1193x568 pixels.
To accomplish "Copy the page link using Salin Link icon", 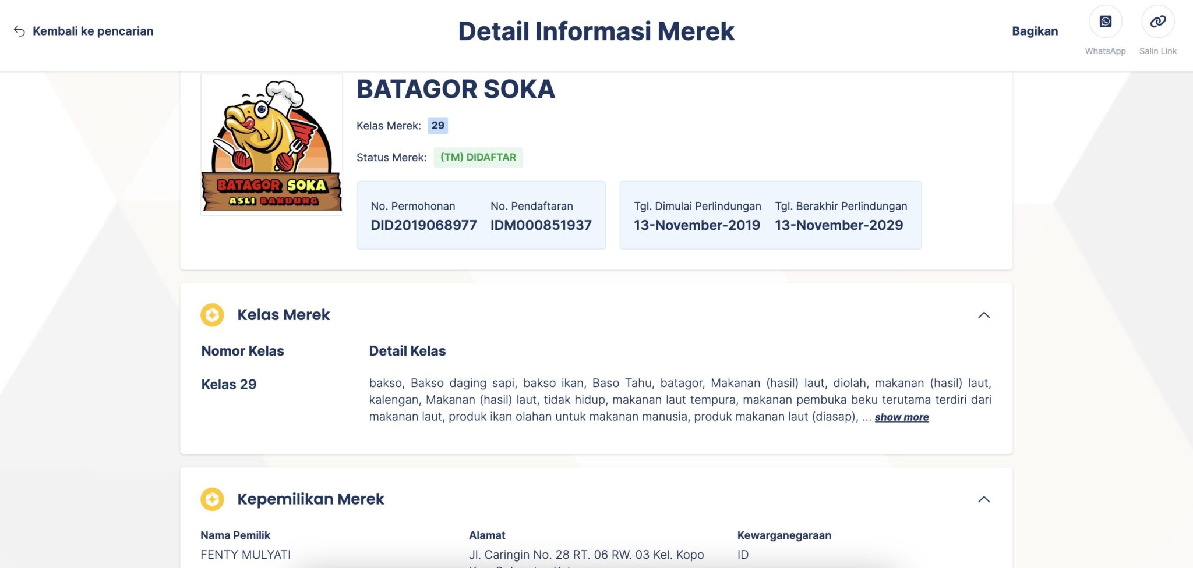I will click(x=1157, y=22).
